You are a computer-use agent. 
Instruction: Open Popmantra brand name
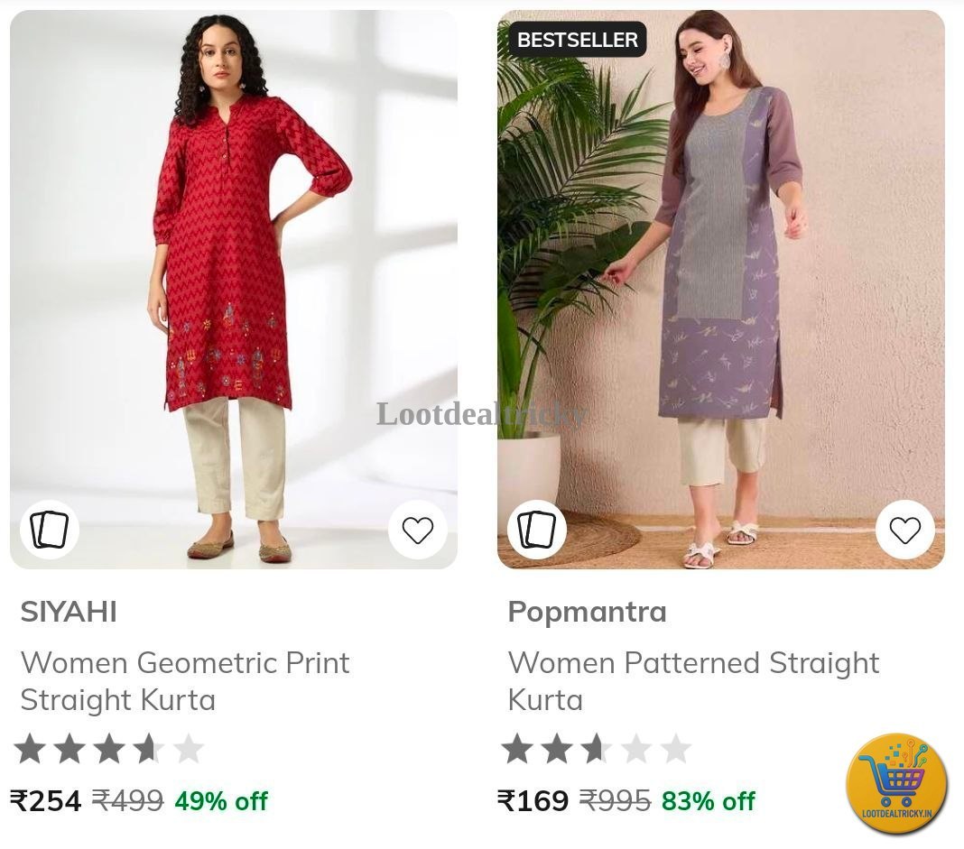tap(587, 612)
